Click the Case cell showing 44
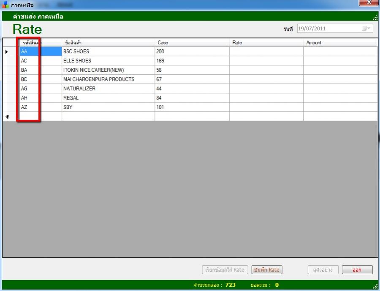Viewport: 380px width, 291px height. tap(192, 89)
